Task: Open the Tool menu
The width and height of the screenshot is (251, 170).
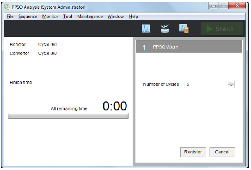Action: pos(67,16)
